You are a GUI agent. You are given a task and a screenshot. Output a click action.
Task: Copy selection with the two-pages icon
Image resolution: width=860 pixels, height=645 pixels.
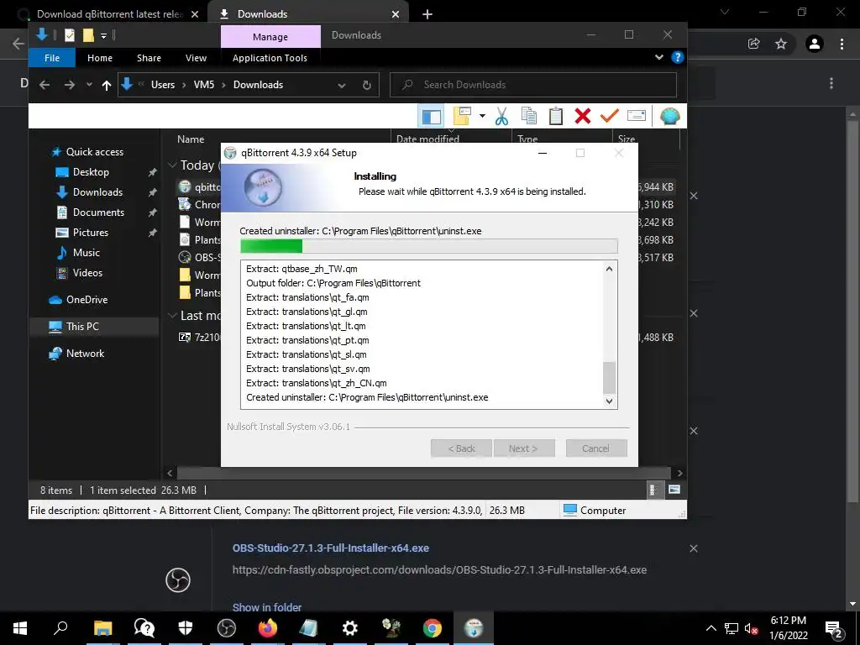[529, 116]
